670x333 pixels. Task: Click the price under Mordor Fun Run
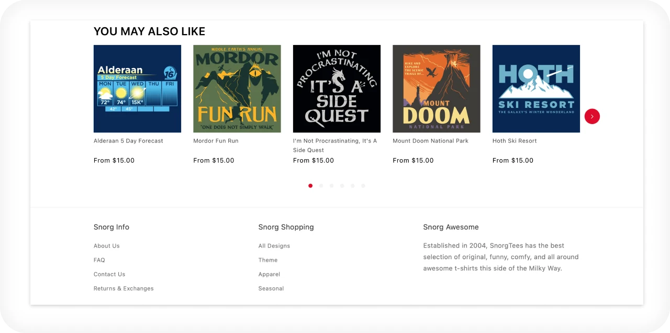click(x=214, y=161)
